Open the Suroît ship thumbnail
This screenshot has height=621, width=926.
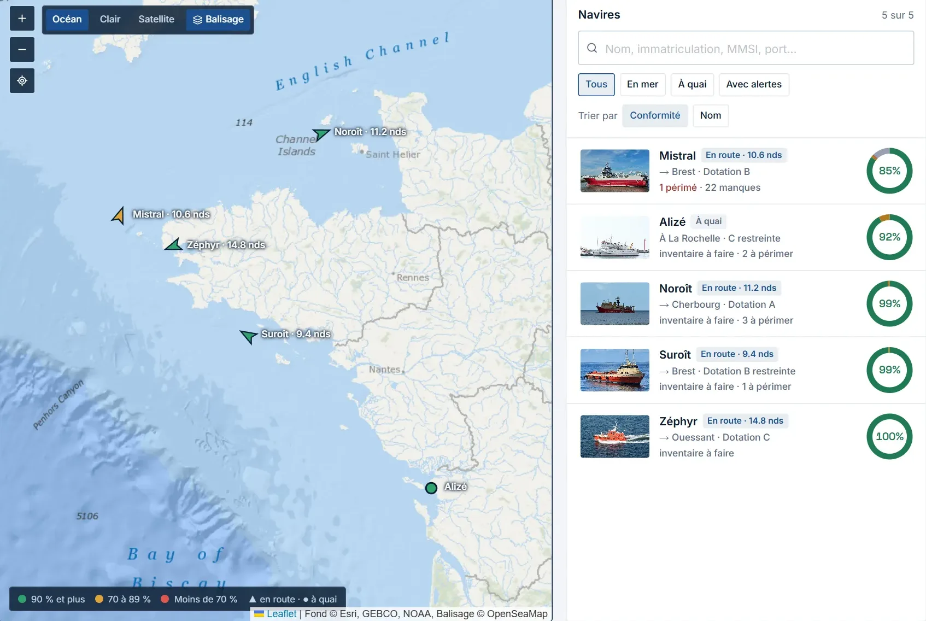615,370
